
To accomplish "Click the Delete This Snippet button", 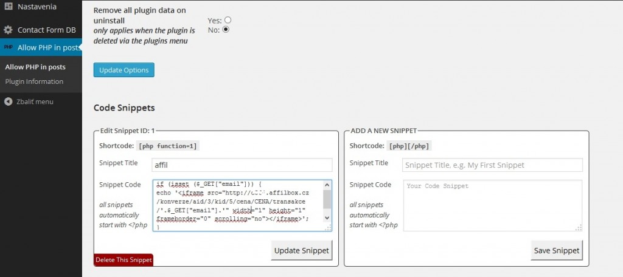I will pyautogui.click(x=124, y=260).
